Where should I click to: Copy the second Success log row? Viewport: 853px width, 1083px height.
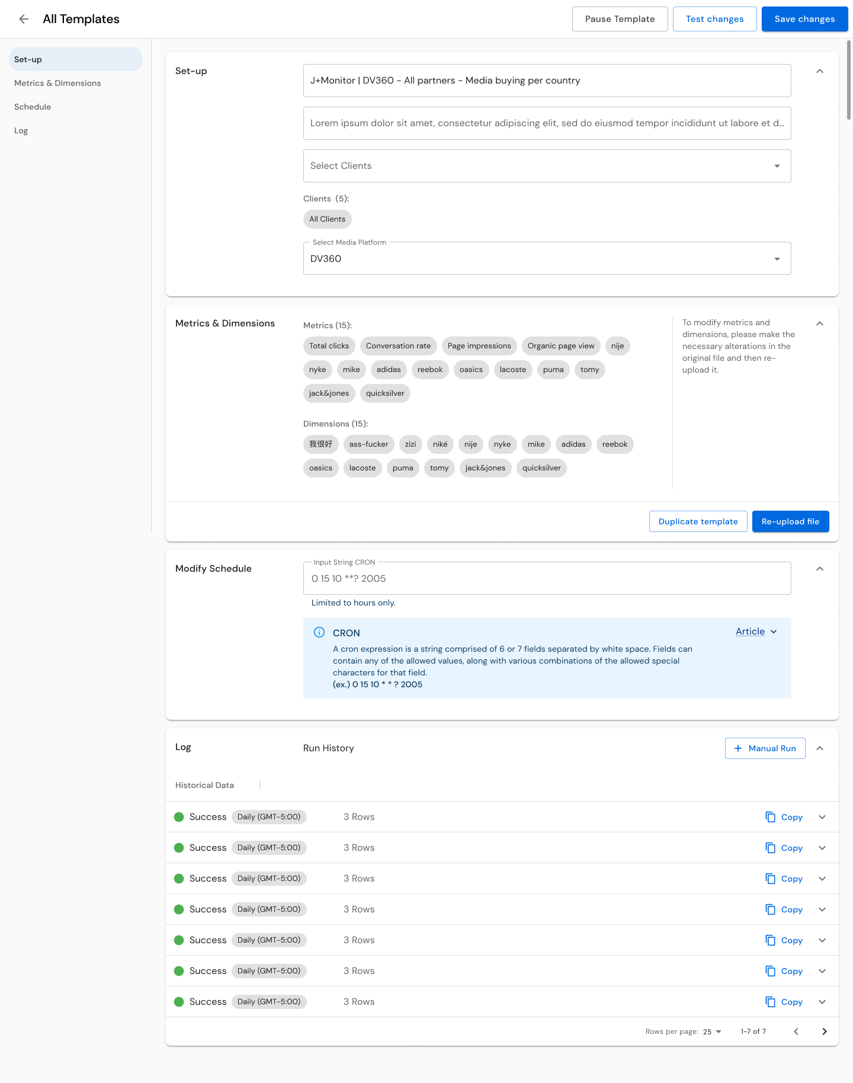784,848
